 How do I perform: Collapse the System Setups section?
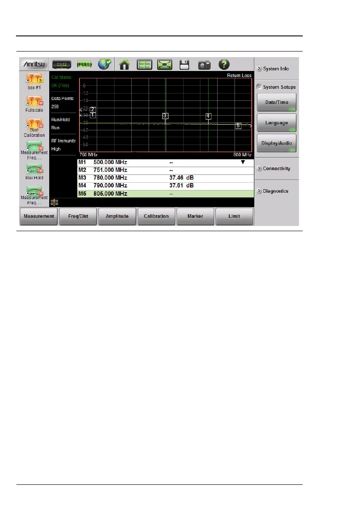[x=277, y=87]
